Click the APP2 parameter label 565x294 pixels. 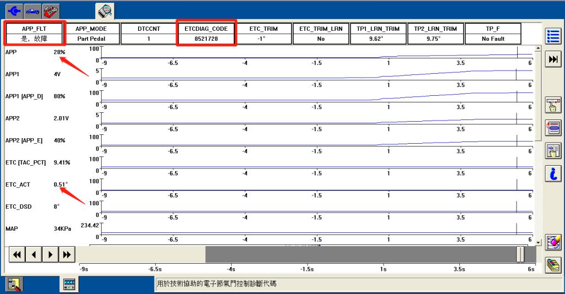click(x=12, y=118)
